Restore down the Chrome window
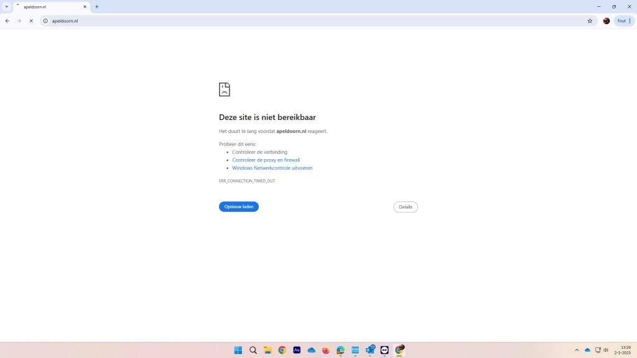637x358 pixels. [614, 6]
